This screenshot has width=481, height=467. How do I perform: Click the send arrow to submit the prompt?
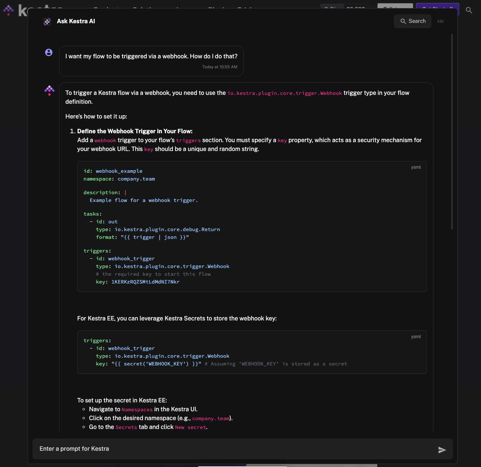(442, 450)
